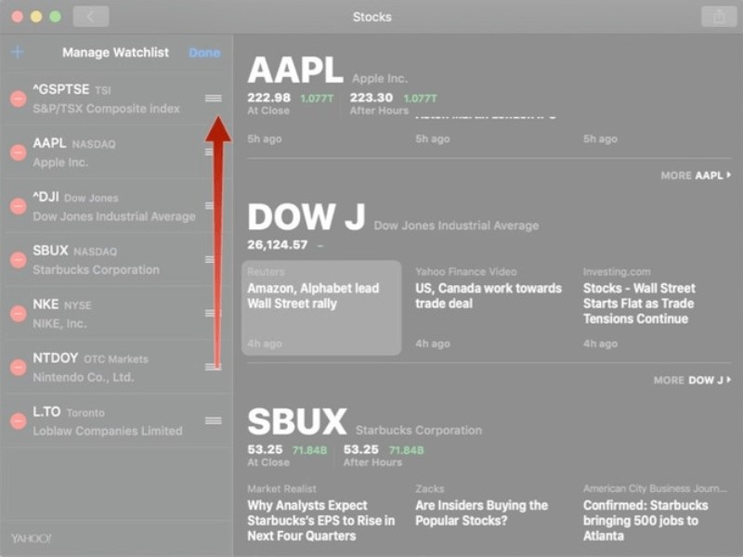Click the AAPL At Close price 222.98

coord(268,97)
